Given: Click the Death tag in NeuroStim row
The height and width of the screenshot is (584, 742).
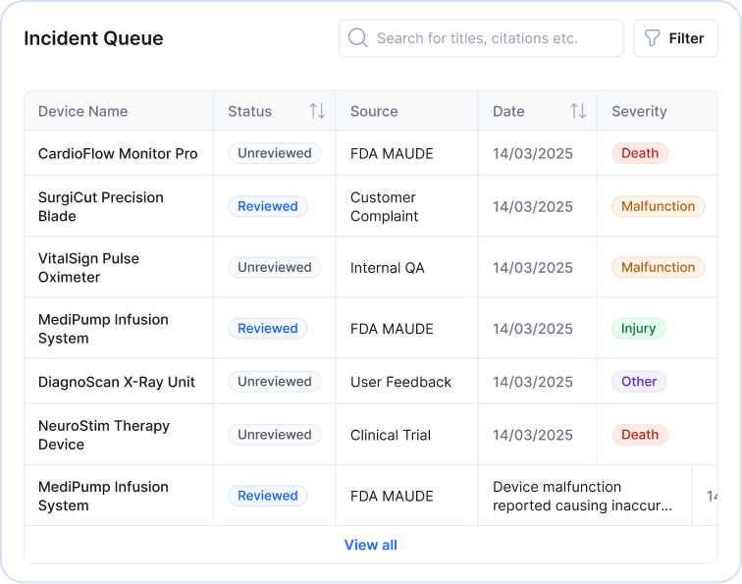Looking at the screenshot, I should tap(640, 435).
